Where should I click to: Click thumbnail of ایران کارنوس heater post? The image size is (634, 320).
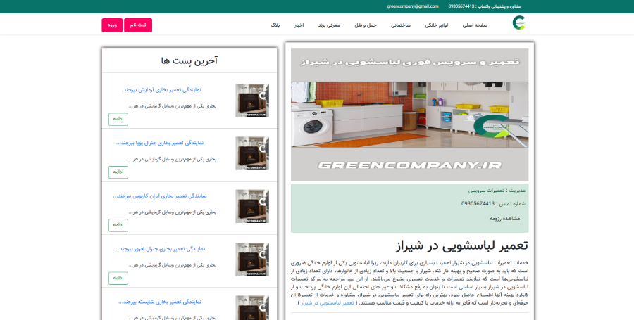click(x=252, y=206)
